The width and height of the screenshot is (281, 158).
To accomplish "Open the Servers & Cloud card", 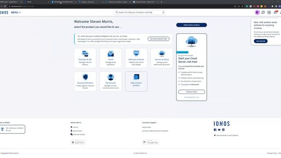I will click(x=162, y=58).
